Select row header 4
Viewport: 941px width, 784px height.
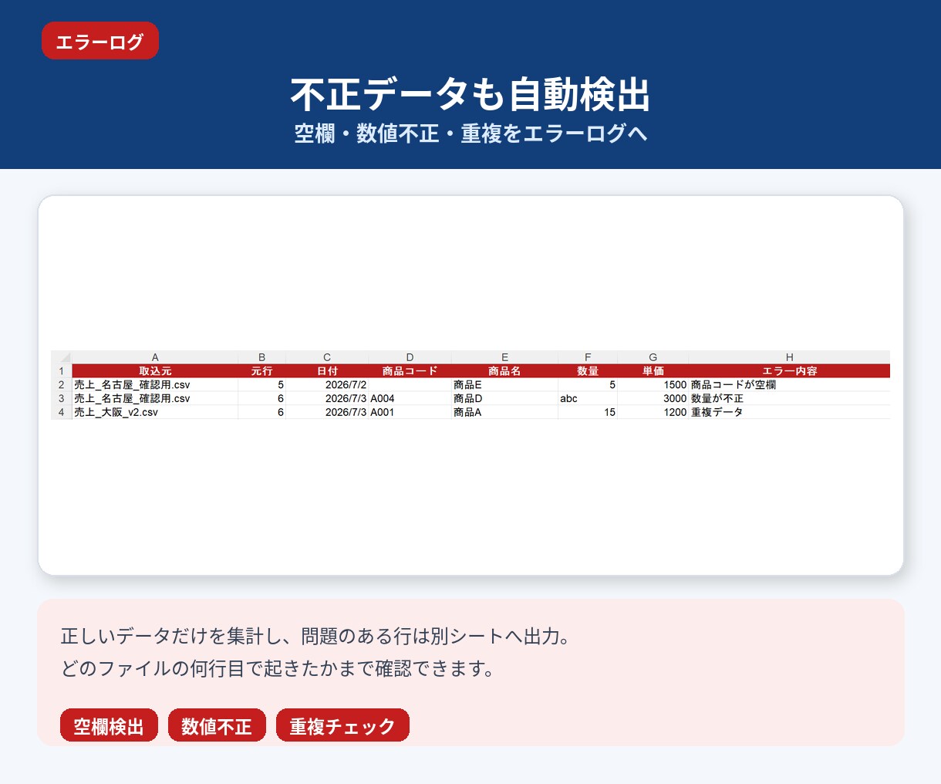[62, 412]
